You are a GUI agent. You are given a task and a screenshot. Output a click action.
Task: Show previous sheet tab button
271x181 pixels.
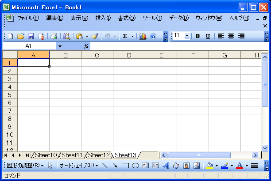13,155
